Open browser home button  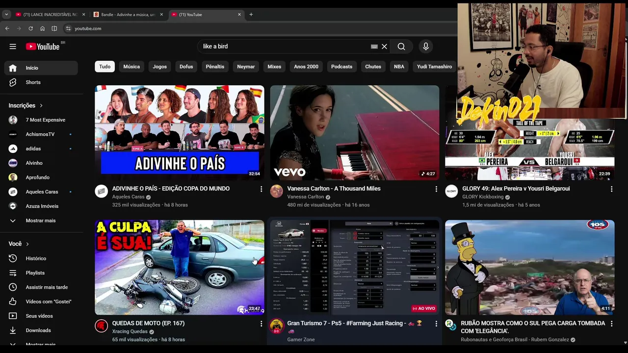pyautogui.click(x=42, y=28)
